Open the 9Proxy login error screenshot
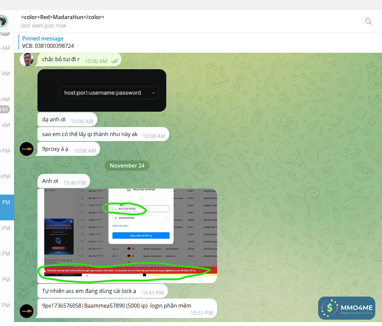This screenshot has height=326, width=382. click(127, 236)
